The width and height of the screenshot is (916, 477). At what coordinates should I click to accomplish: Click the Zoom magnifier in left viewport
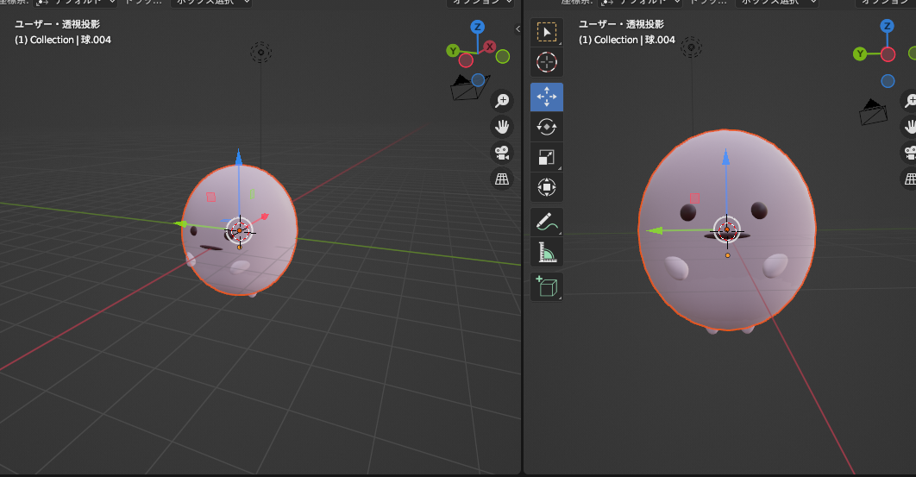tap(502, 101)
